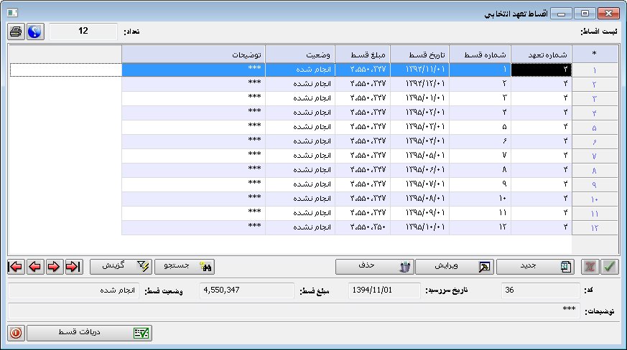
Task: Click the توضیحات text field at bottom
Action: click(294, 312)
